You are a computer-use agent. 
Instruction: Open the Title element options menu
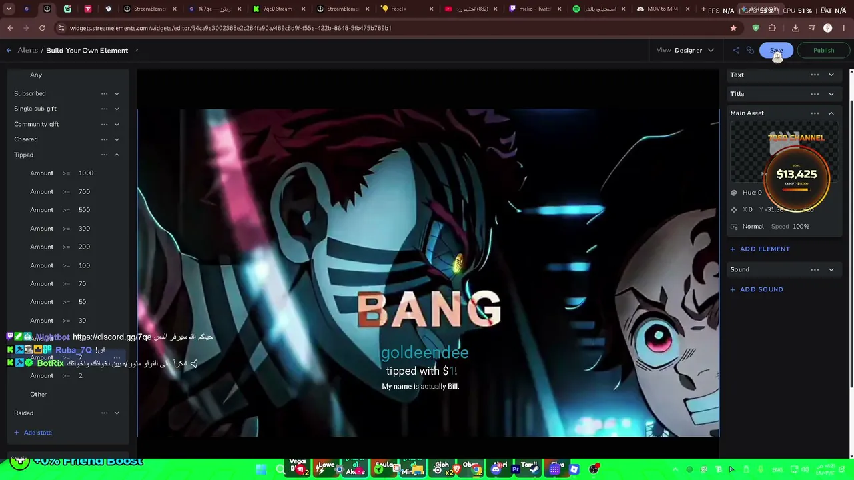[815, 94]
